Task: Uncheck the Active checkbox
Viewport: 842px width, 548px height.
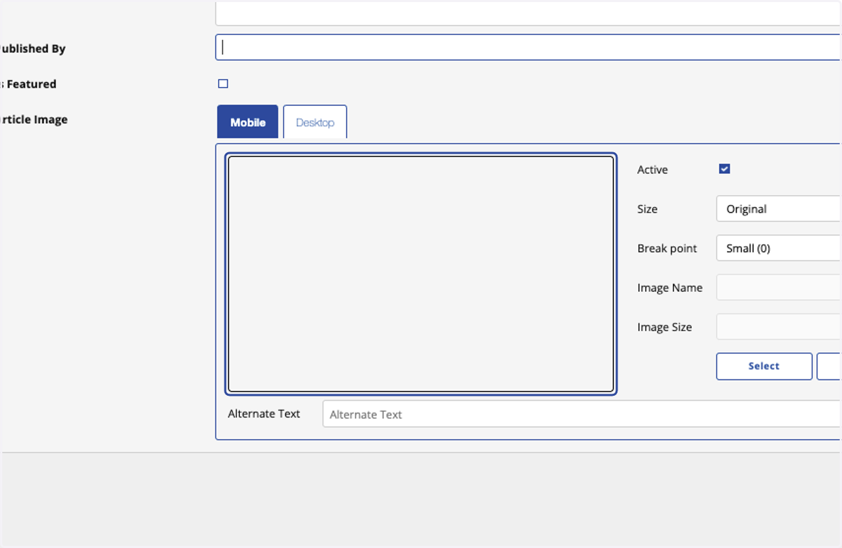Action: (x=725, y=169)
